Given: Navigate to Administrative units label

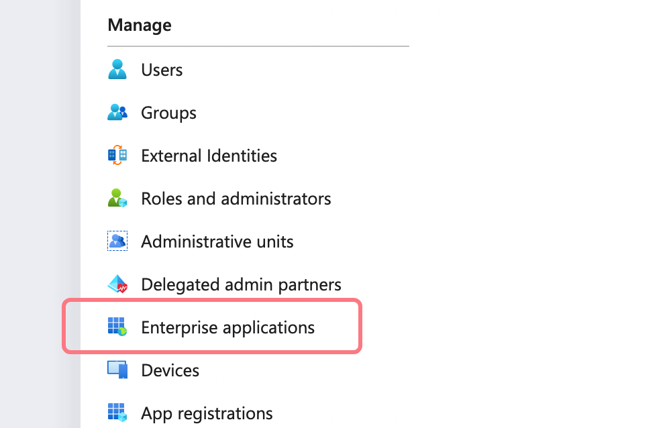Looking at the screenshot, I should click(x=217, y=242).
